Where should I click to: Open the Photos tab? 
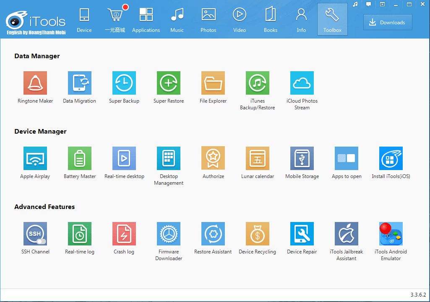point(208,20)
